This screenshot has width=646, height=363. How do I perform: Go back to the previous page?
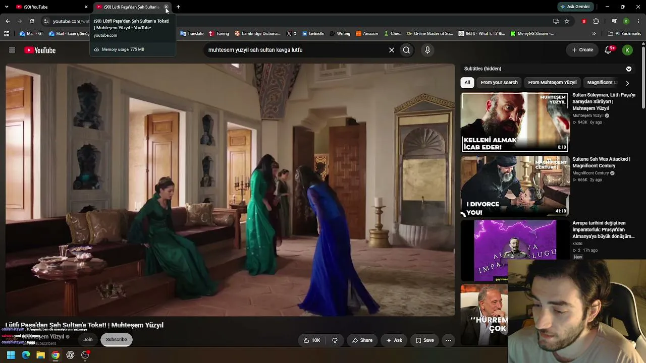(8, 21)
